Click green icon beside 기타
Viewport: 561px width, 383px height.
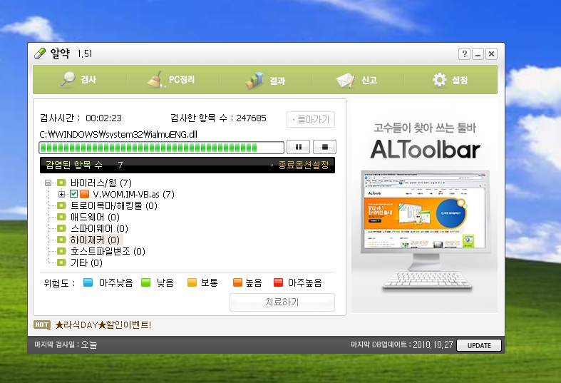click(61, 262)
